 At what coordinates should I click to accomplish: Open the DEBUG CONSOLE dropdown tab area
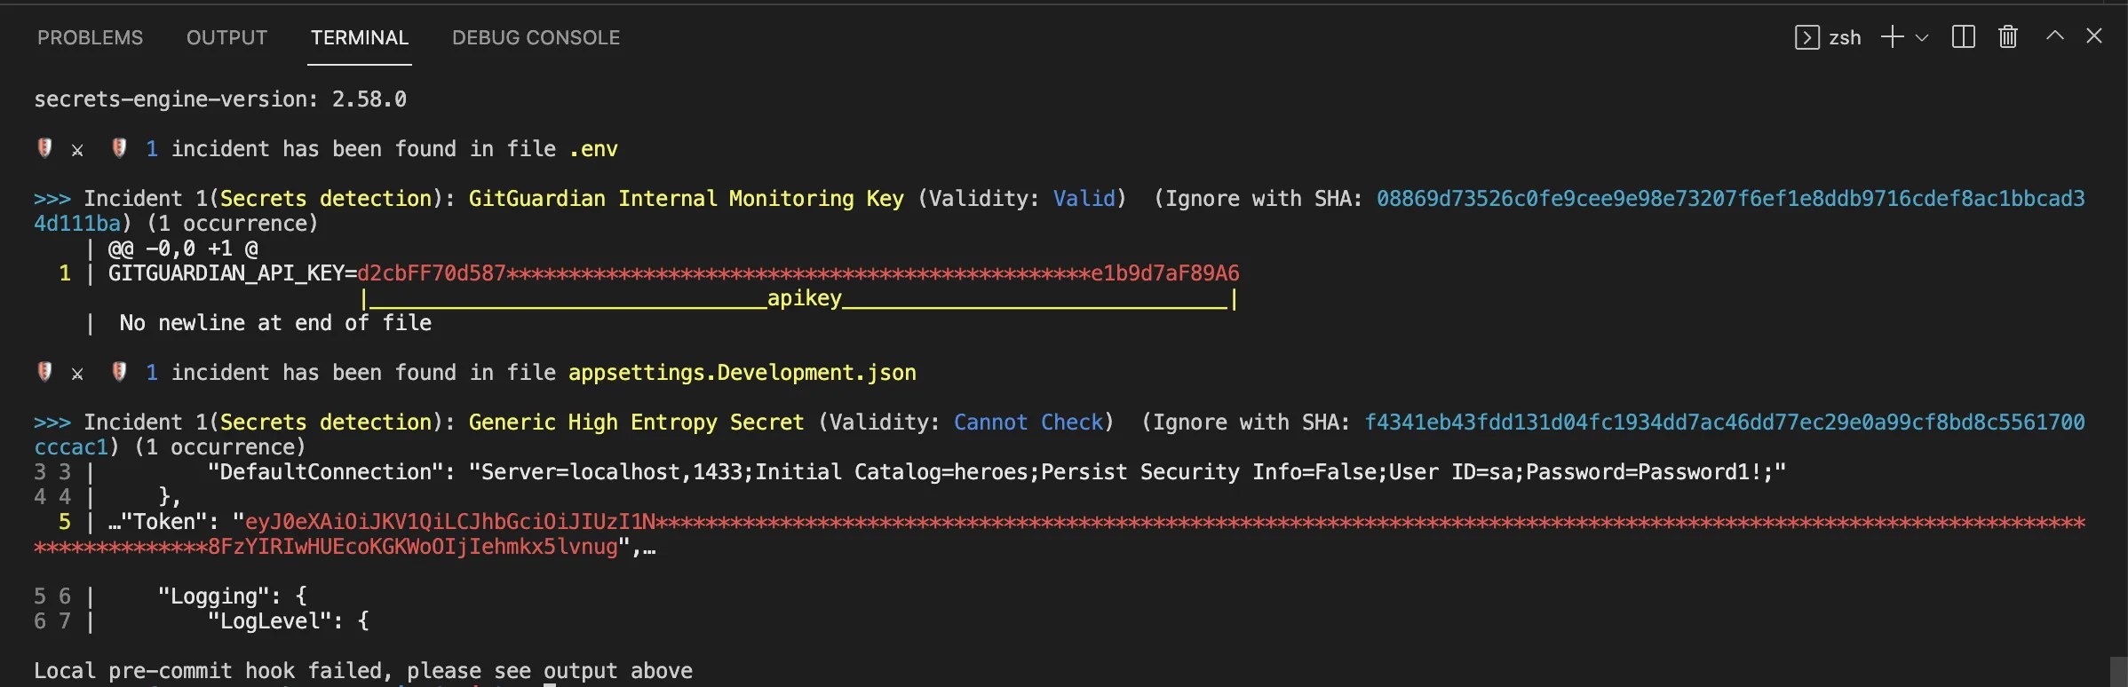536,36
